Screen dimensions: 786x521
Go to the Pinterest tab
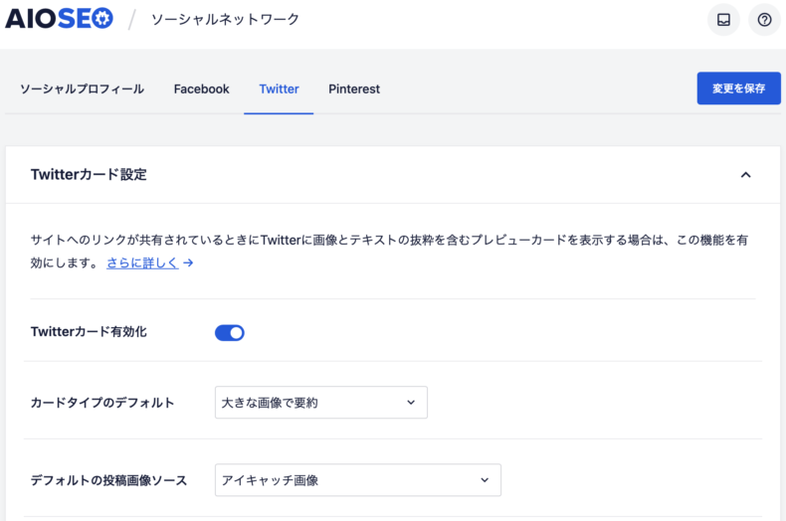[x=354, y=89]
